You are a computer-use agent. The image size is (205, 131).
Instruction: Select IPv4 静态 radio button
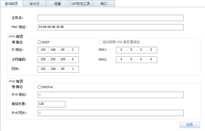coord(14,42)
